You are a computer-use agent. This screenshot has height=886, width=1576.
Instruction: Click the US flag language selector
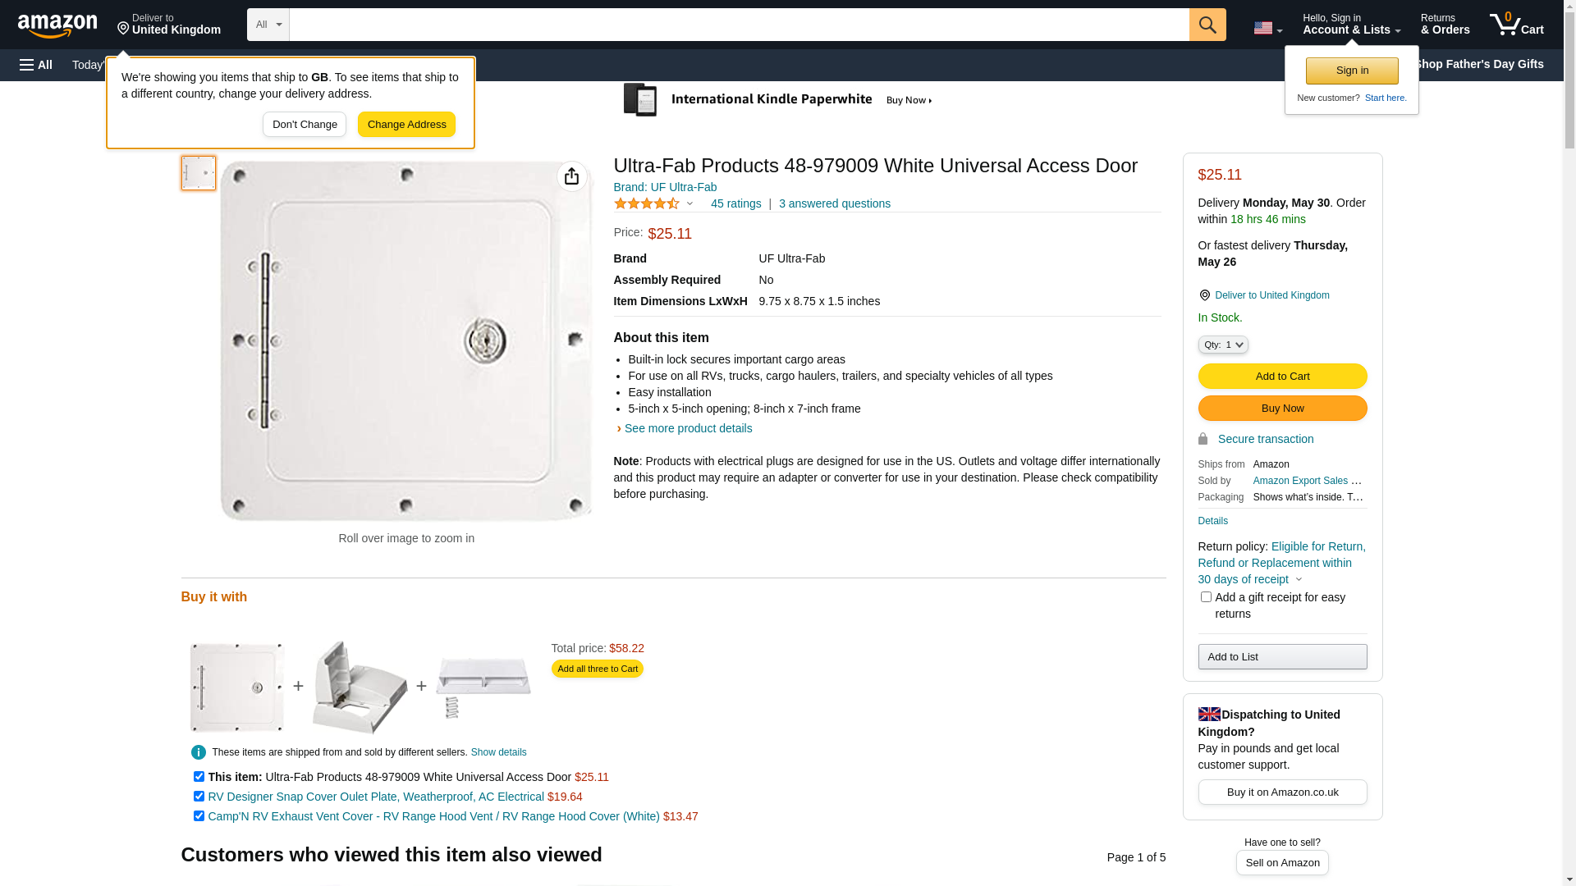click(x=1267, y=28)
